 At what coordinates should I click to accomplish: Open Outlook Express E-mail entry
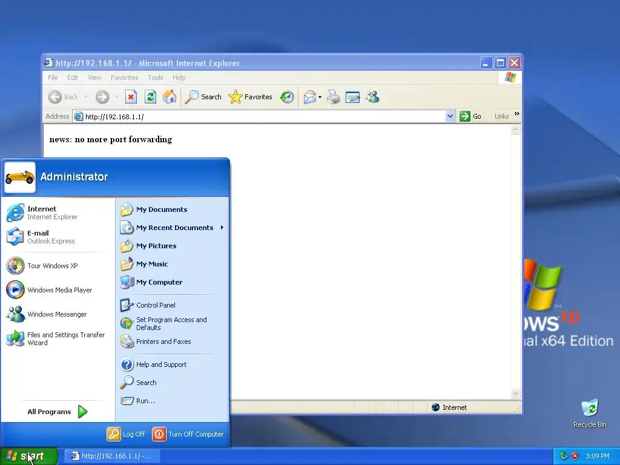[58, 237]
